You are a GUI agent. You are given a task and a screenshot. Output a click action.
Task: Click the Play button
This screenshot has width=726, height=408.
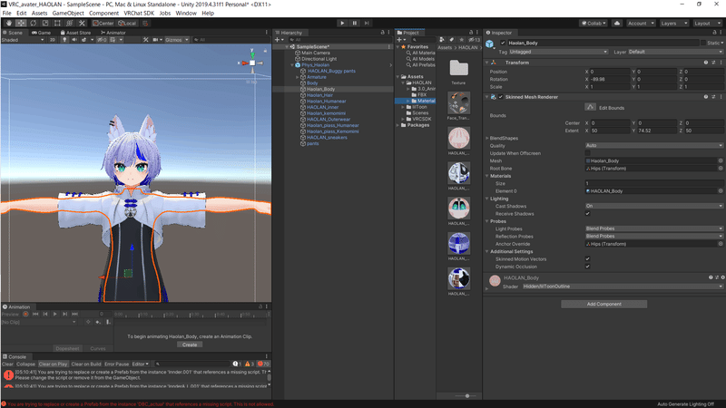click(342, 24)
